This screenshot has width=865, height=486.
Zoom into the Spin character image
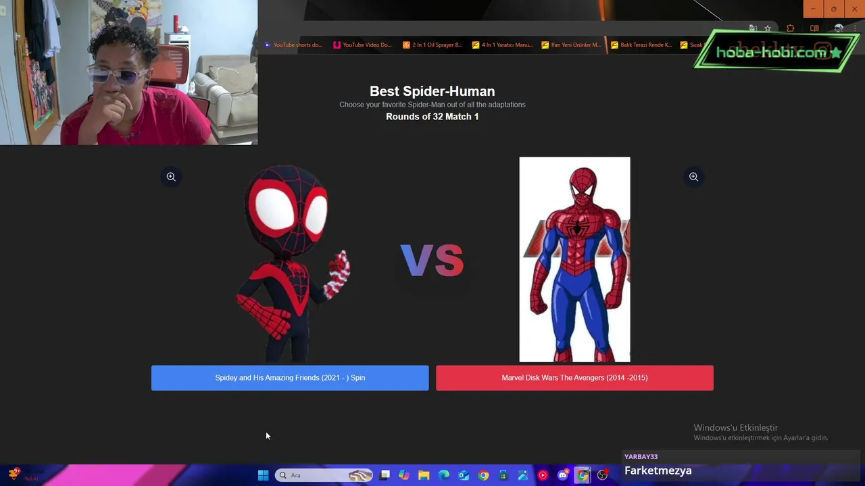click(171, 177)
